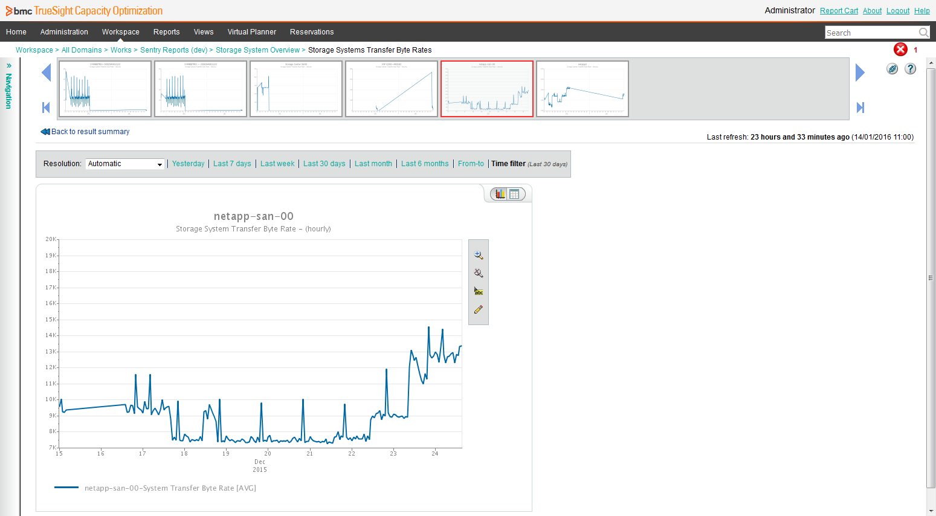Click the Report Cart link
Image resolution: width=936 pixels, height=516 pixels.
point(839,11)
